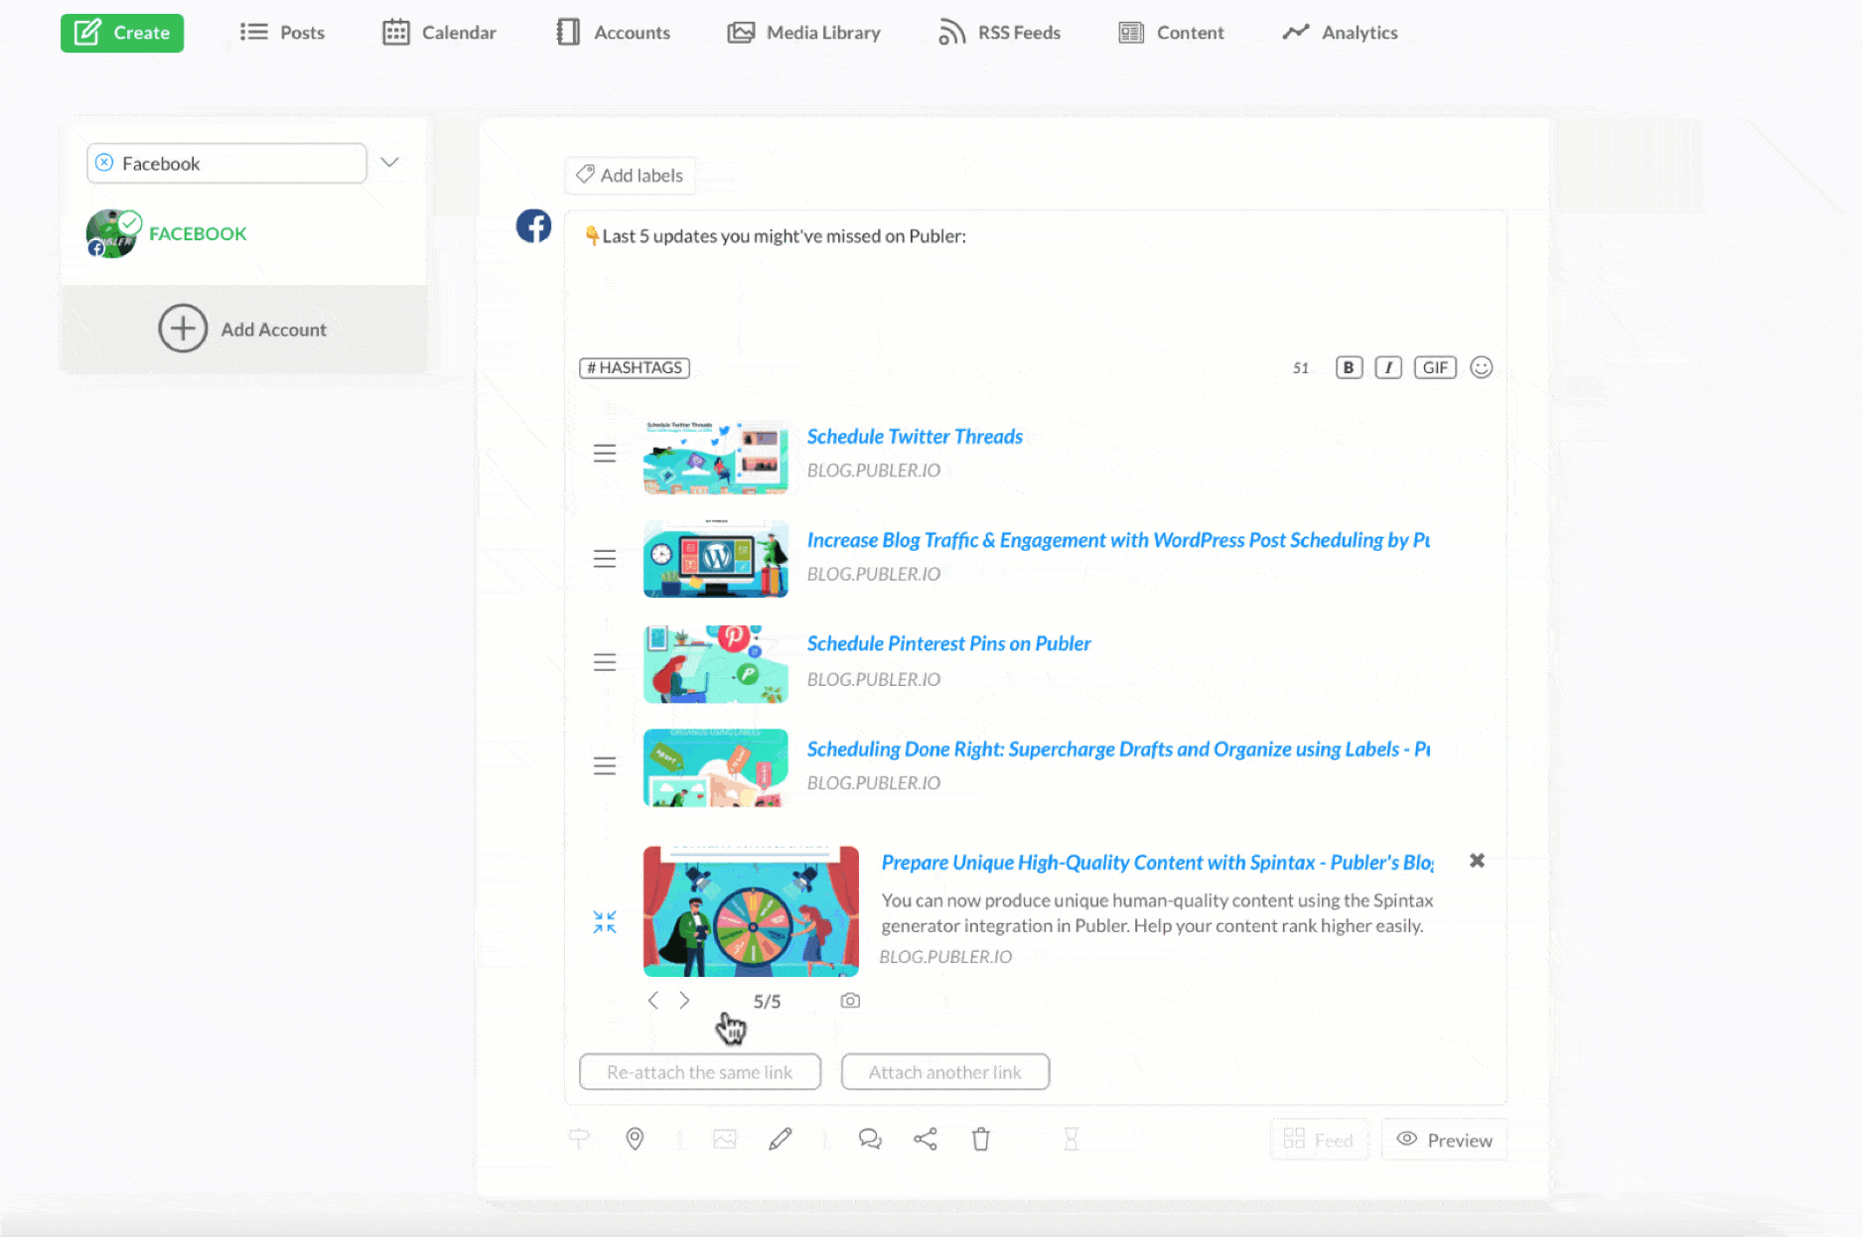This screenshot has width=1862, height=1237.
Task: Open Schedule Pinterest Pins on Publer link
Action: 948,643
